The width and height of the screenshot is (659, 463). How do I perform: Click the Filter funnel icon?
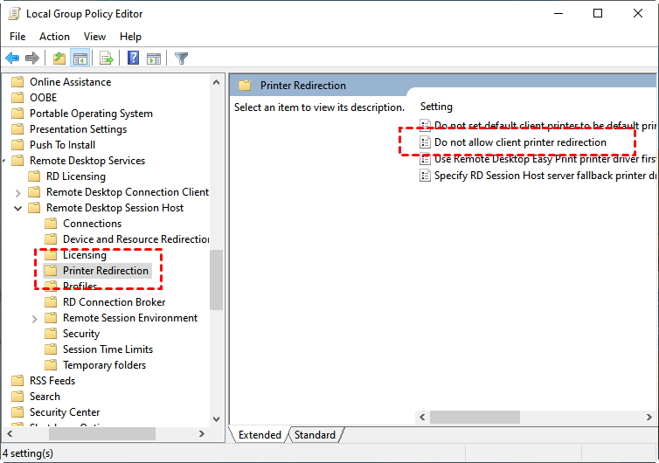181,59
